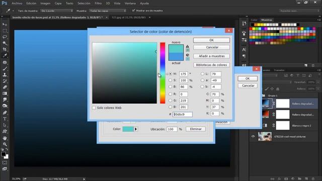The height and width of the screenshot is (181, 322).
Task: Open the Relleno slider dropdown
Action: pyautogui.click(x=318, y=89)
